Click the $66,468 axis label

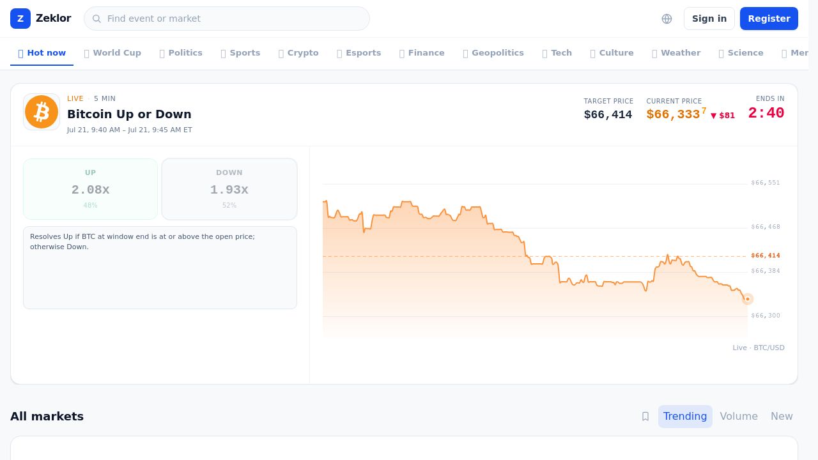click(x=766, y=227)
